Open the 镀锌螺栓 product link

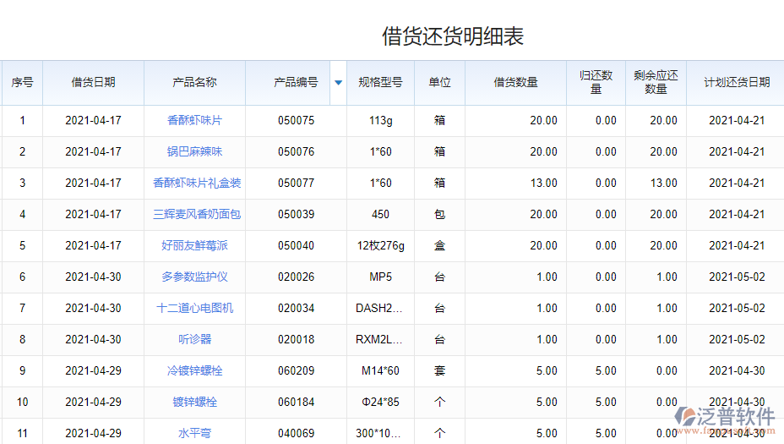point(194,403)
